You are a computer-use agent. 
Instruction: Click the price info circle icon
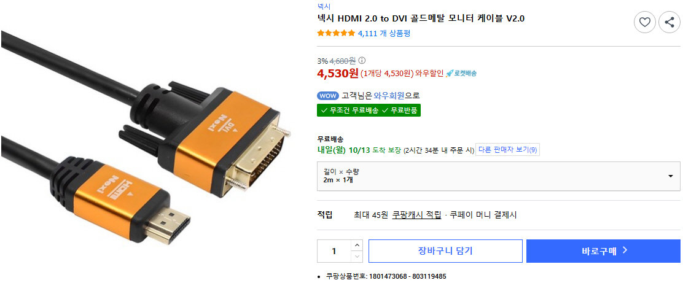pyautogui.click(x=362, y=61)
